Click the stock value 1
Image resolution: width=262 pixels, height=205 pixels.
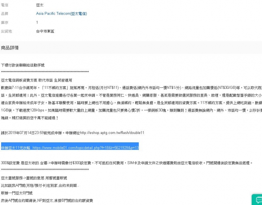[x=37, y=23]
